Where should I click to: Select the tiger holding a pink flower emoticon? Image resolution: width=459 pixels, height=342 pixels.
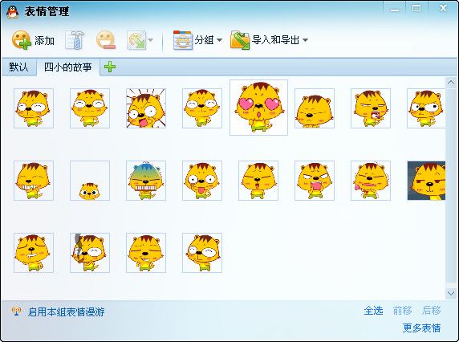click(x=371, y=181)
